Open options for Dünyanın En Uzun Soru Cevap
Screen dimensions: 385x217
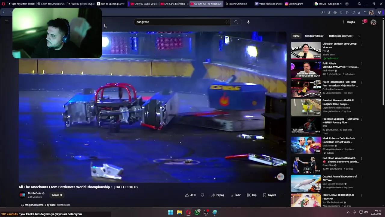[x=362, y=44]
